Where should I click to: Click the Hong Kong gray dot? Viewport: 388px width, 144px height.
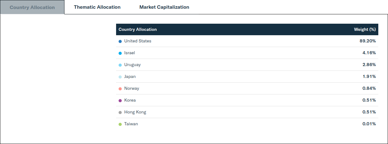pyautogui.click(x=120, y=112)
